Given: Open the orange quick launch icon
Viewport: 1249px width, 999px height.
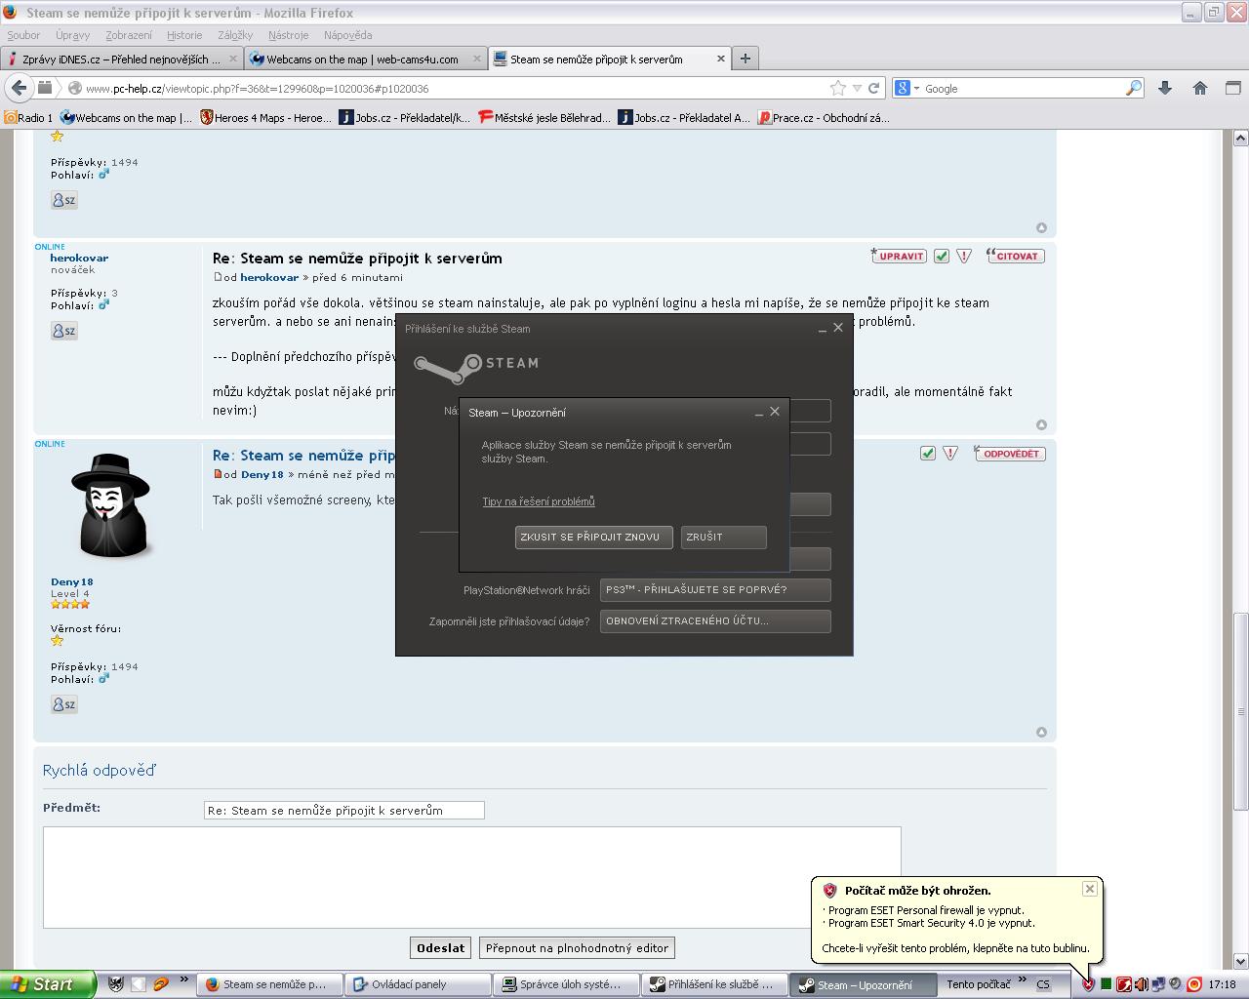Looking at the screenshot, I should tap(161, 984).
